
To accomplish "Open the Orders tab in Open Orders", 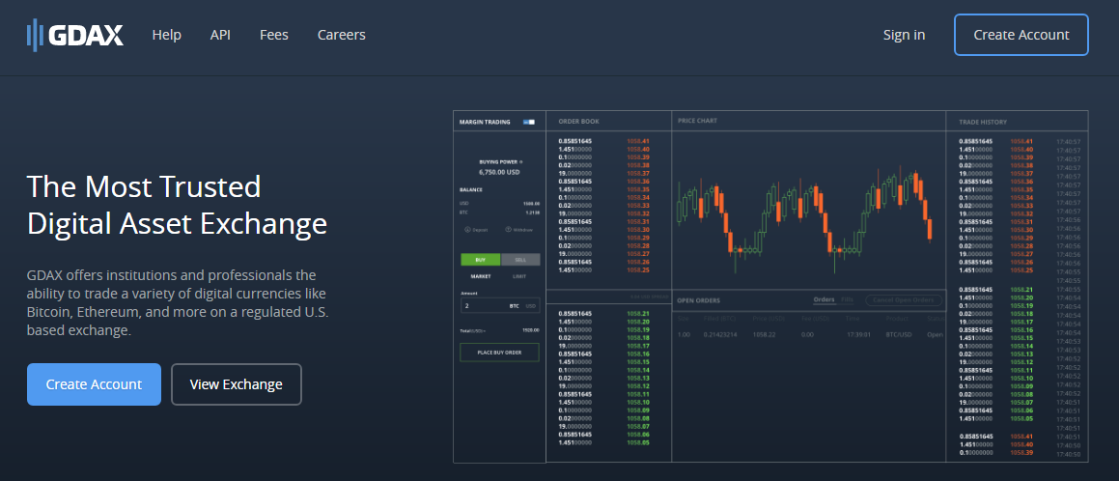I will point(824,299).
